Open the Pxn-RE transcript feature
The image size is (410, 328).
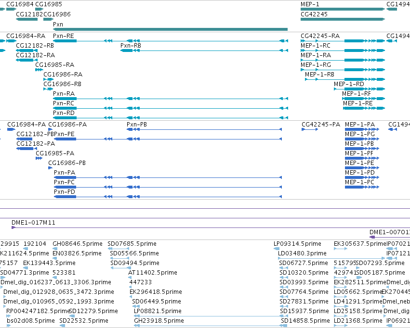[x=170, y=41]
